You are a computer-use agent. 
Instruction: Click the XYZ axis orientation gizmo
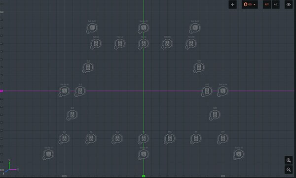point(10,167)
